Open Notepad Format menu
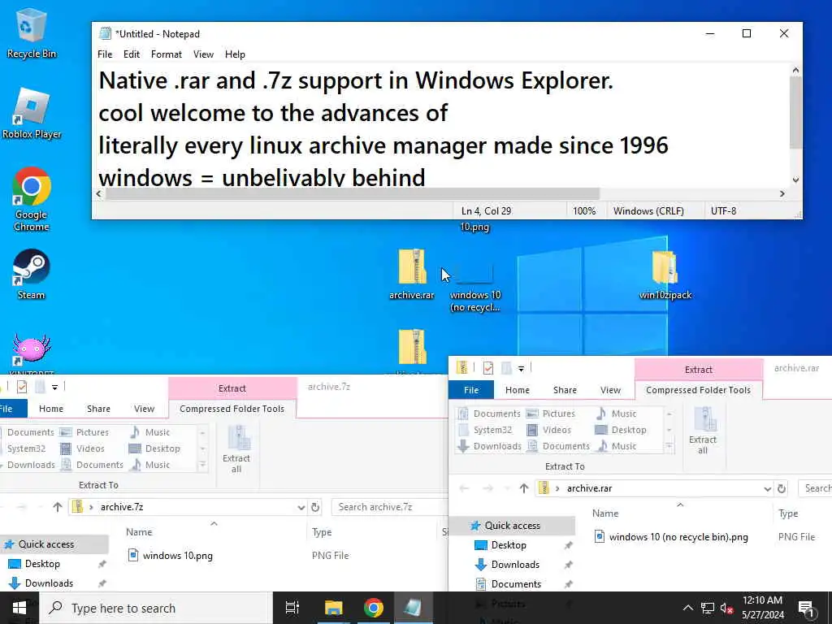Image resolution: width=832 pixels, height=624 pixels. tap(166, 54)
